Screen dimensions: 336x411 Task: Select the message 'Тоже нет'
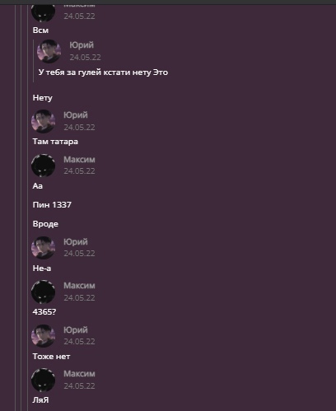click(x=51, y=357)
